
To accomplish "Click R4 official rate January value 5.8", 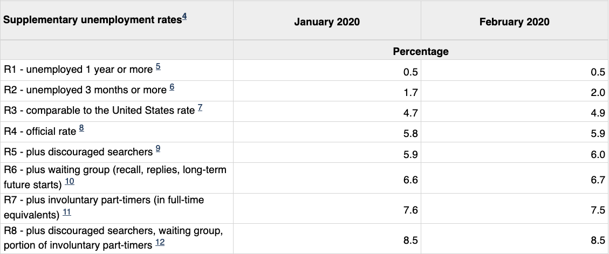I will click(x=410, y=134).
